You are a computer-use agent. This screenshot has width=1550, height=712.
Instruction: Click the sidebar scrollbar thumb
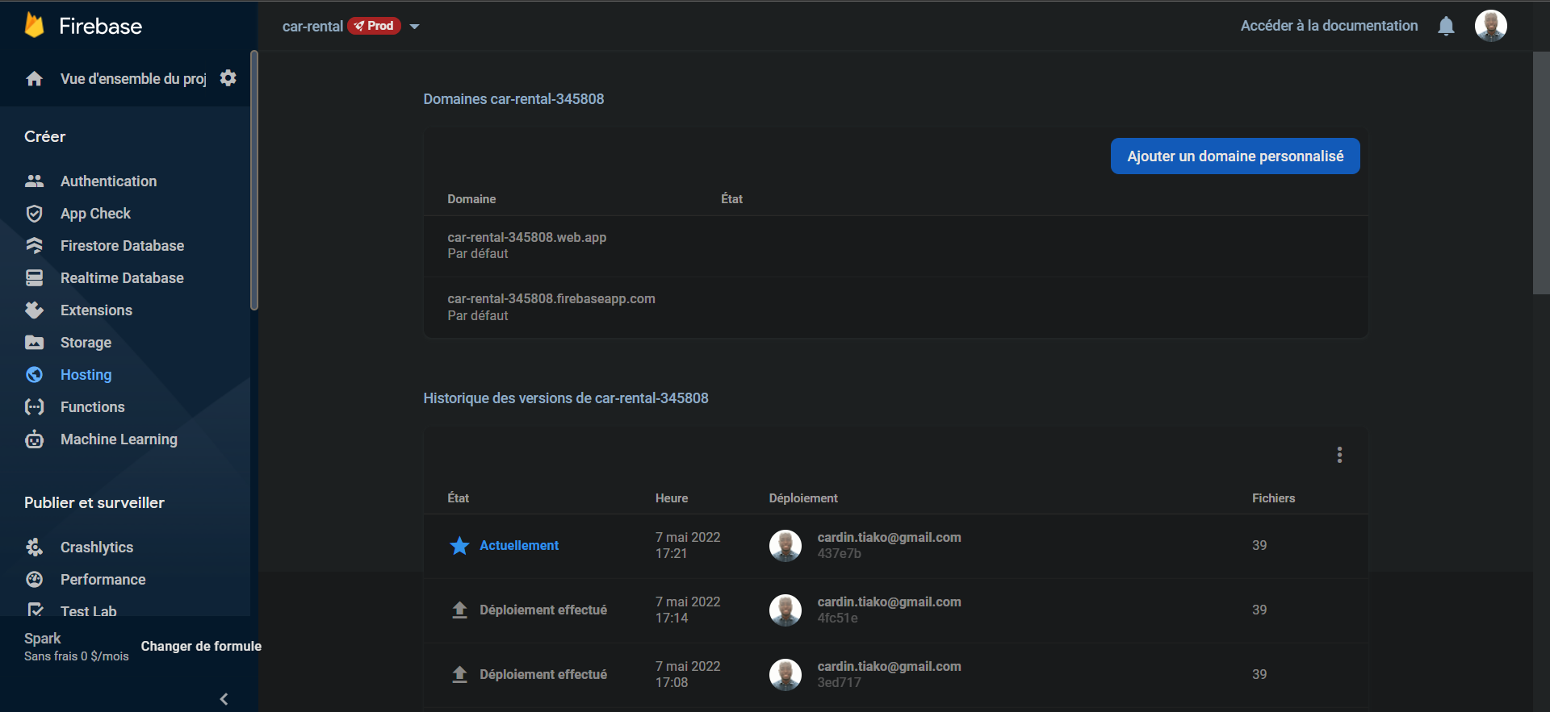pos(254,180)
